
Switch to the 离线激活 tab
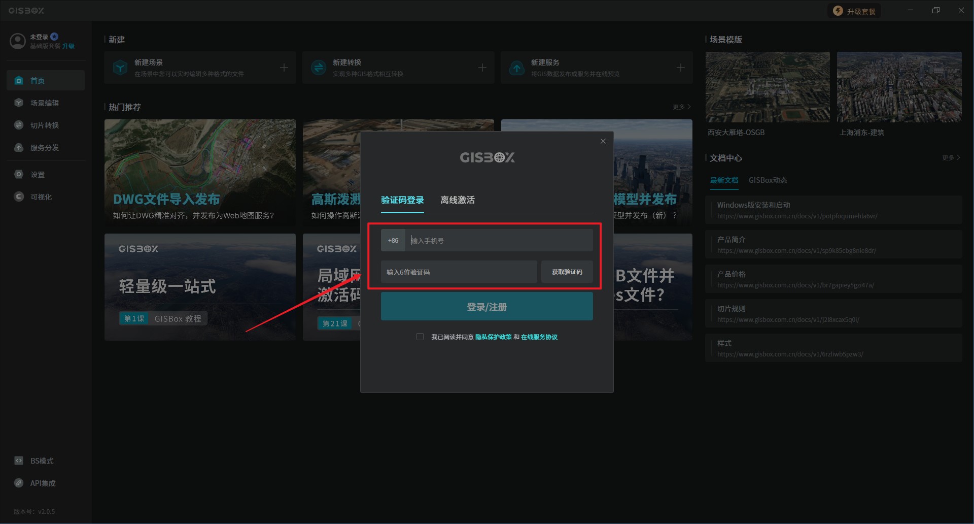click(x=458, y=200)
